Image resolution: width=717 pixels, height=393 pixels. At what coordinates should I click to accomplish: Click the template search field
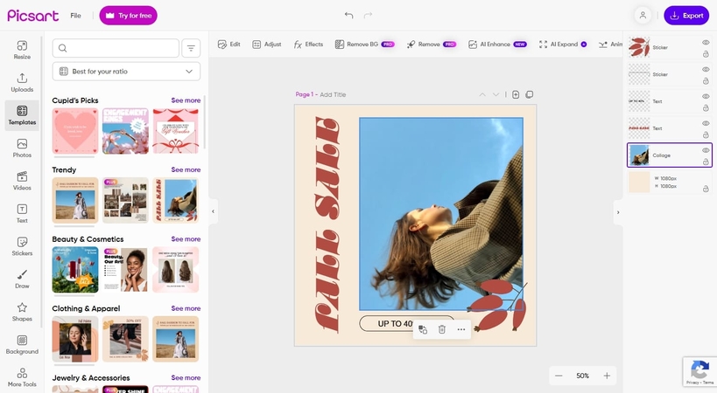point(116,48)
